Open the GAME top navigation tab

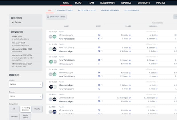click(x=66, y=3)
